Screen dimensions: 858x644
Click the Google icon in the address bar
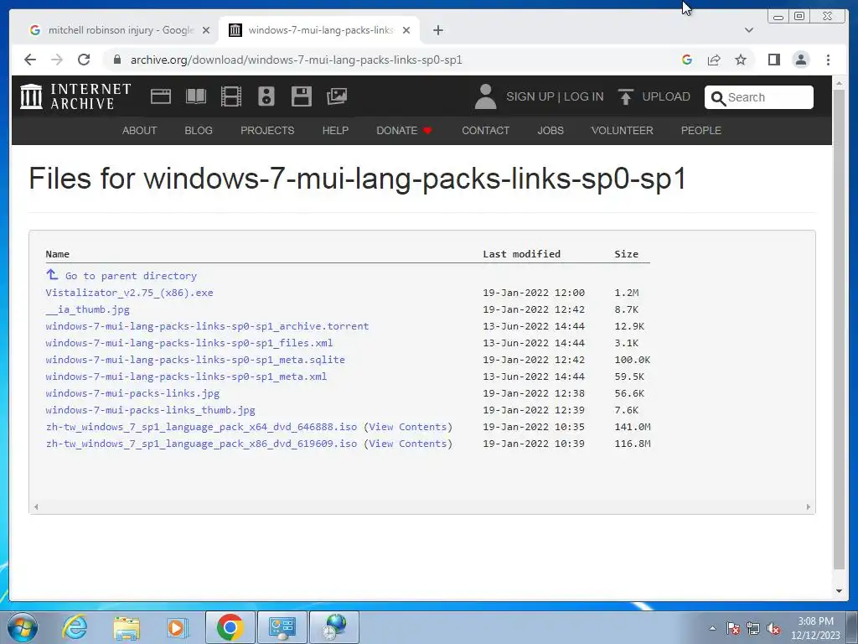coord(687,60)
